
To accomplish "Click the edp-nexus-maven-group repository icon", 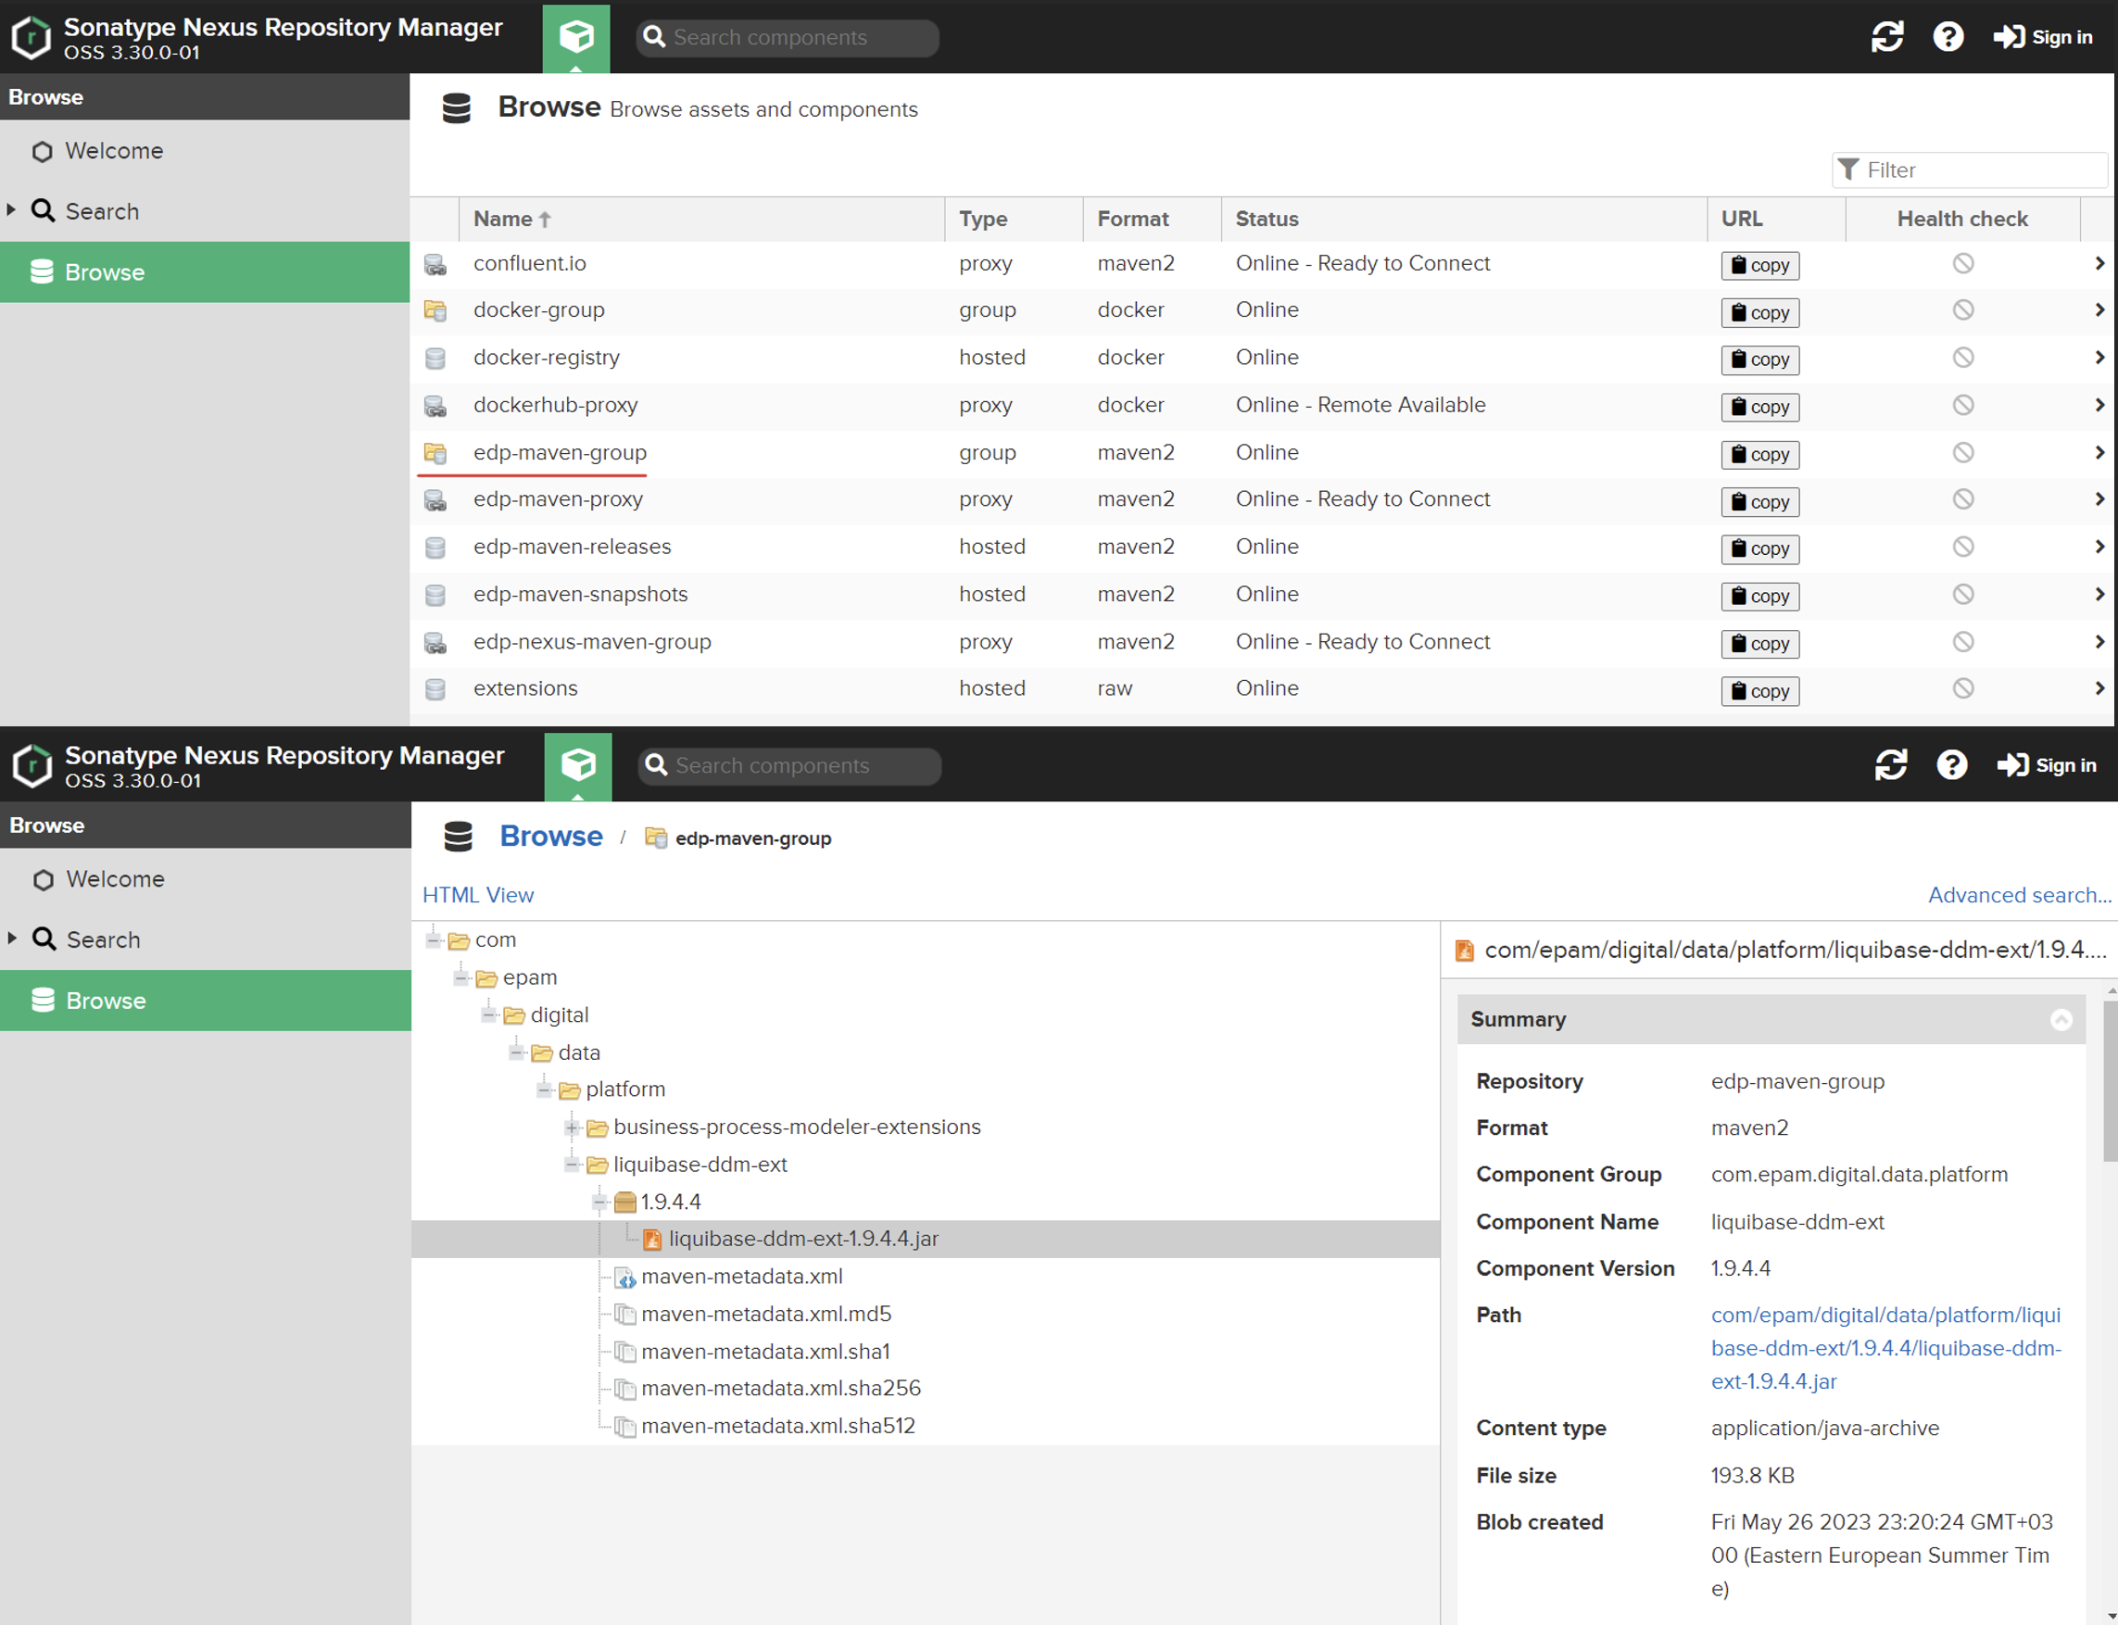I will point(435,642).
